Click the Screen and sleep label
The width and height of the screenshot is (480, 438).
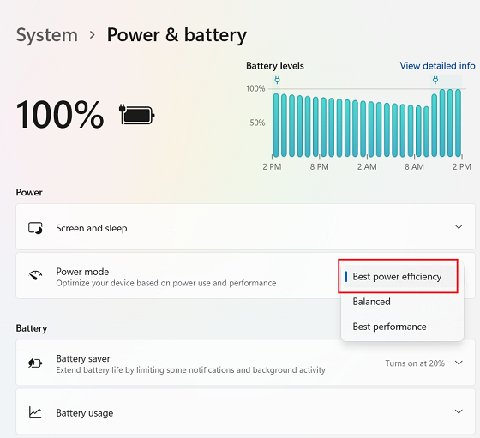tap(92, 228)
